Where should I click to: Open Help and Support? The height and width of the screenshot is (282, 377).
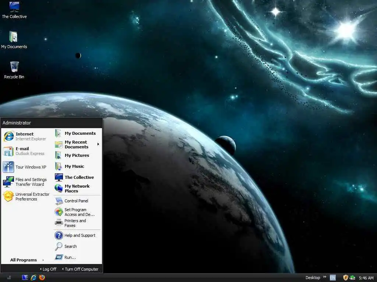coord(77,235)
